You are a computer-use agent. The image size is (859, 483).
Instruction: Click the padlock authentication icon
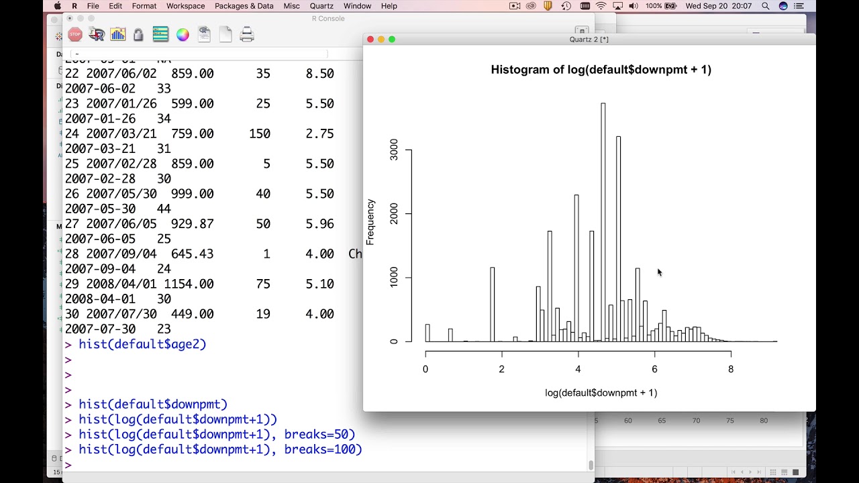[138, 34]
